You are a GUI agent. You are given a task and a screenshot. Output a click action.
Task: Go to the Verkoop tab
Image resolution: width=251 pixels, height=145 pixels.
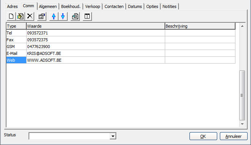tap(93, 6)
